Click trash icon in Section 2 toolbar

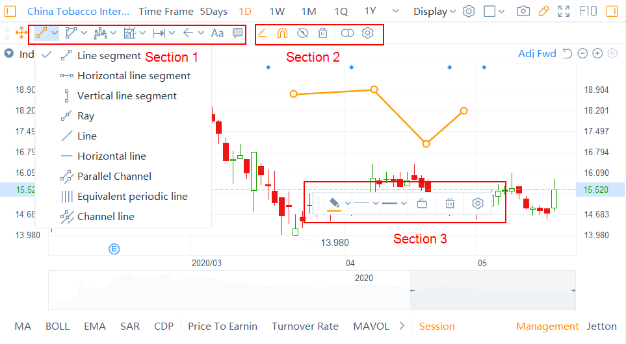pyautogui.click(x=323, y=33)
